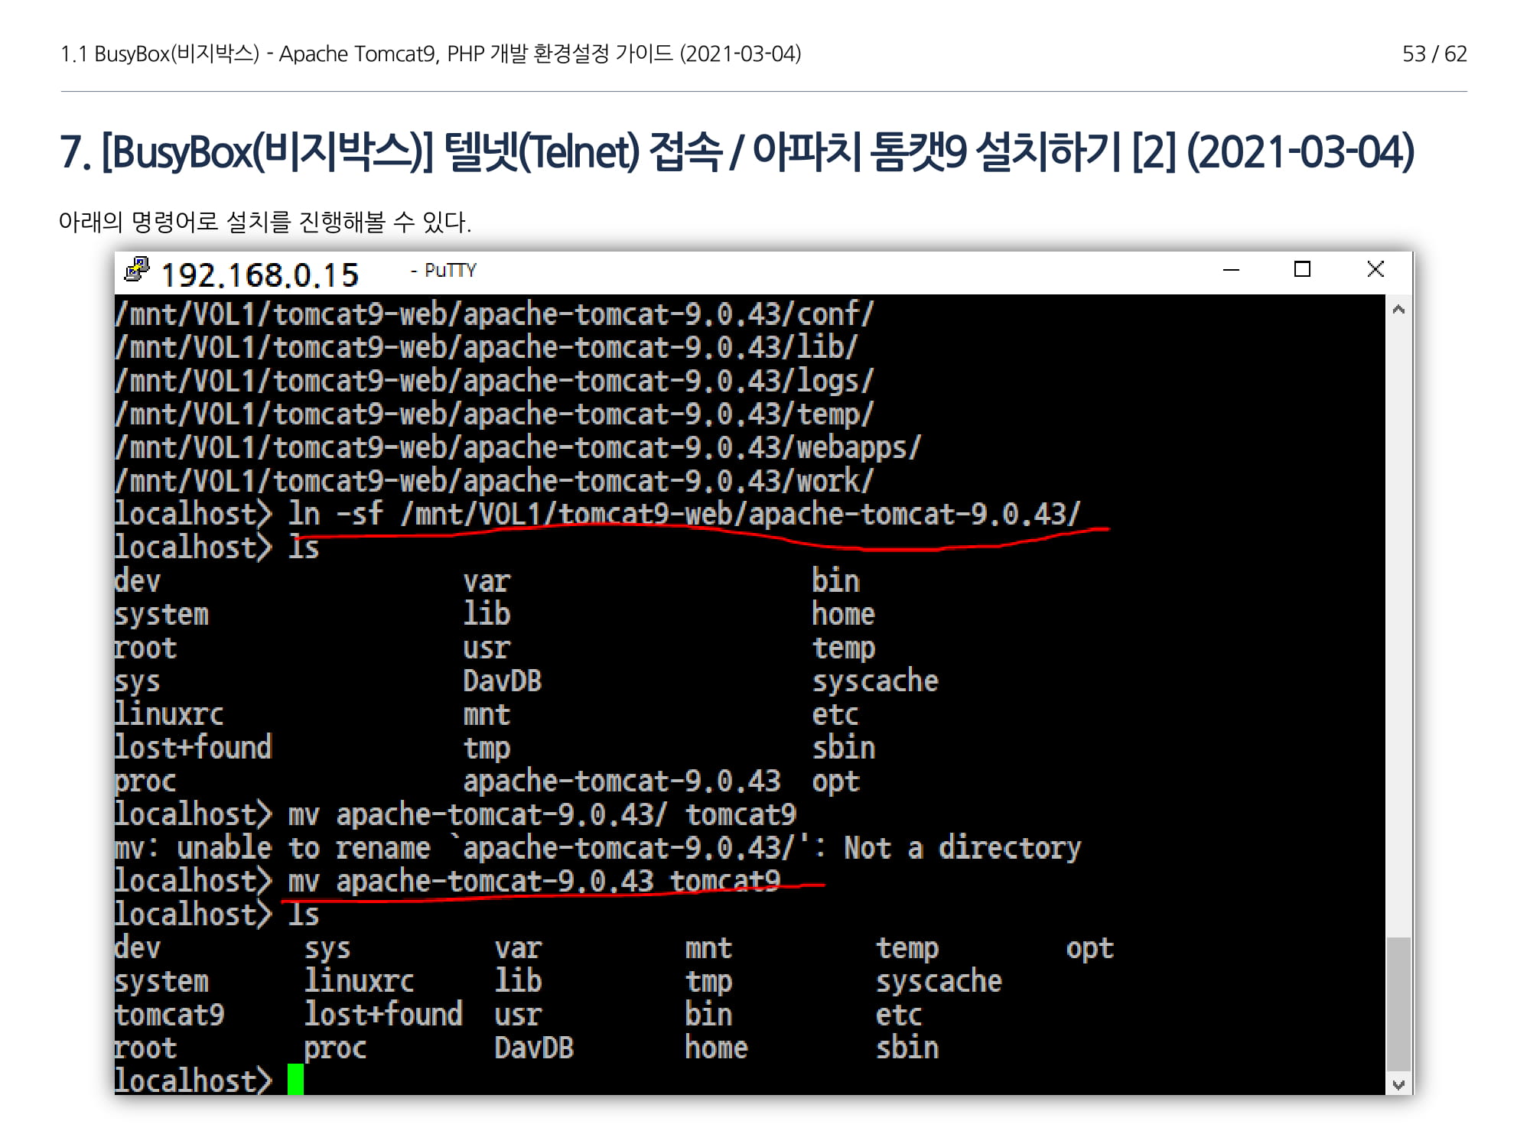Click the page number 53 / 62
The image size is (1530, 1147).
1434,54
